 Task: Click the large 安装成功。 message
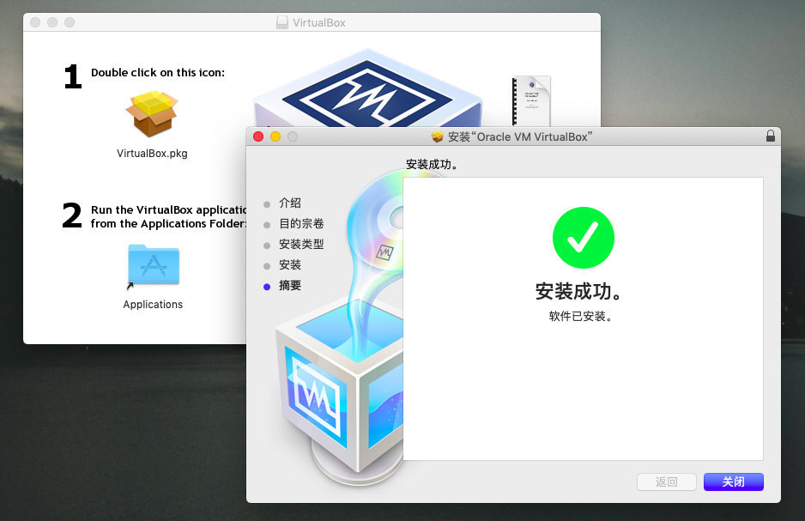pos(578,291)
